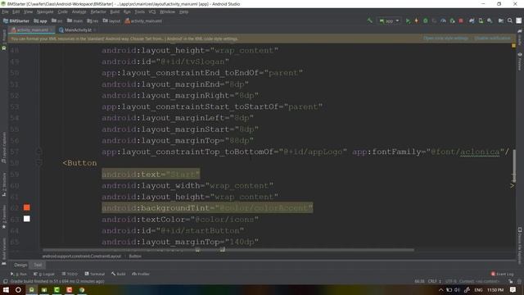Open the File menu
The height and width of the screenshot is (295, 524).
[5, 11]
